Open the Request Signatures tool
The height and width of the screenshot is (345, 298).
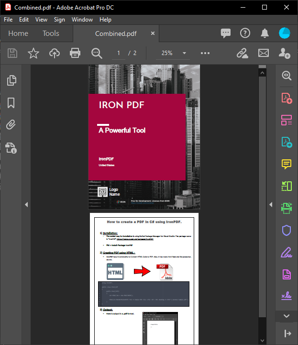[287, 296]
